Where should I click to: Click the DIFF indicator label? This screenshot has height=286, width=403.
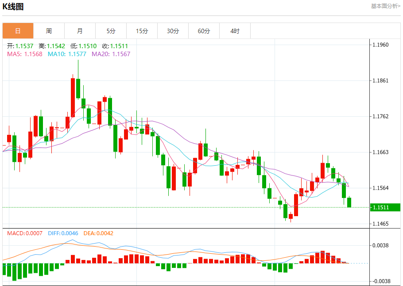click(62, 233)
